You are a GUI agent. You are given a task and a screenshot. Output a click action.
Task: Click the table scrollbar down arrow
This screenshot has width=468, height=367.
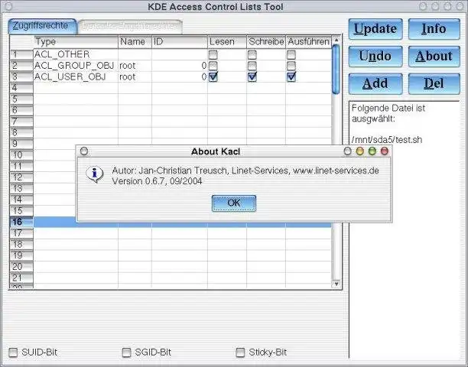[x=336, y=284]
